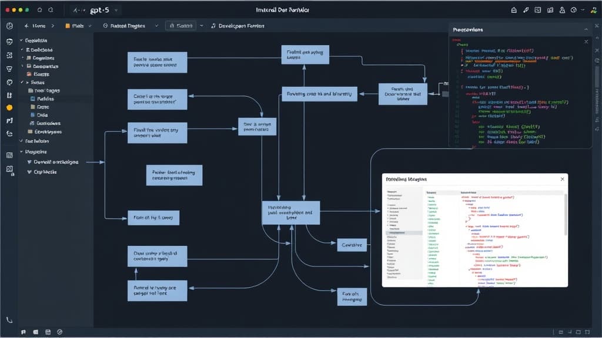Click the phone icon at the sidebar bottom
Image resolution: width=602 pixels, height=338 pixels.
point(9,320)
